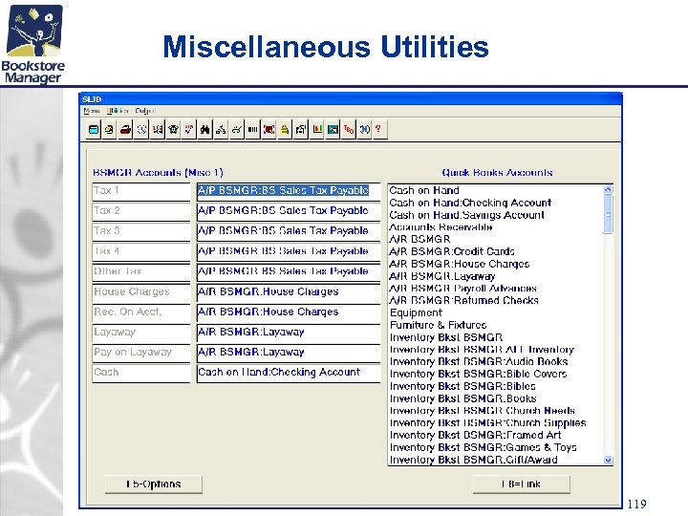Click the cyan window toolbar icon
The width and height of the screenshot is (688, 516).
point(93,129)
